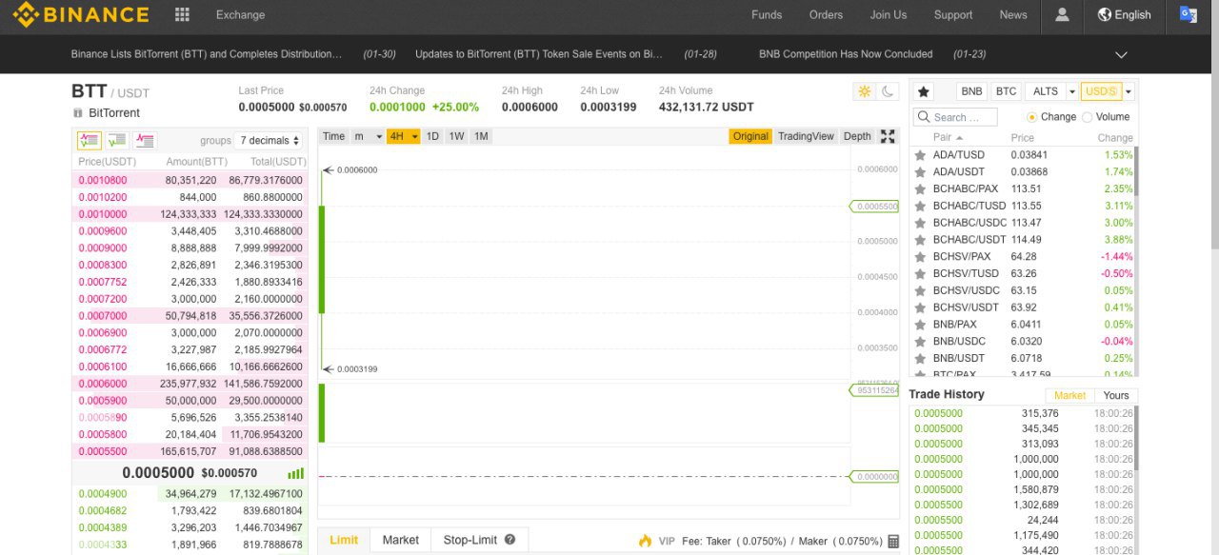The width and height of the screenshot is (1219, 555).
Task: Switch chart to TradingView
Action: (x=806, y=136)
